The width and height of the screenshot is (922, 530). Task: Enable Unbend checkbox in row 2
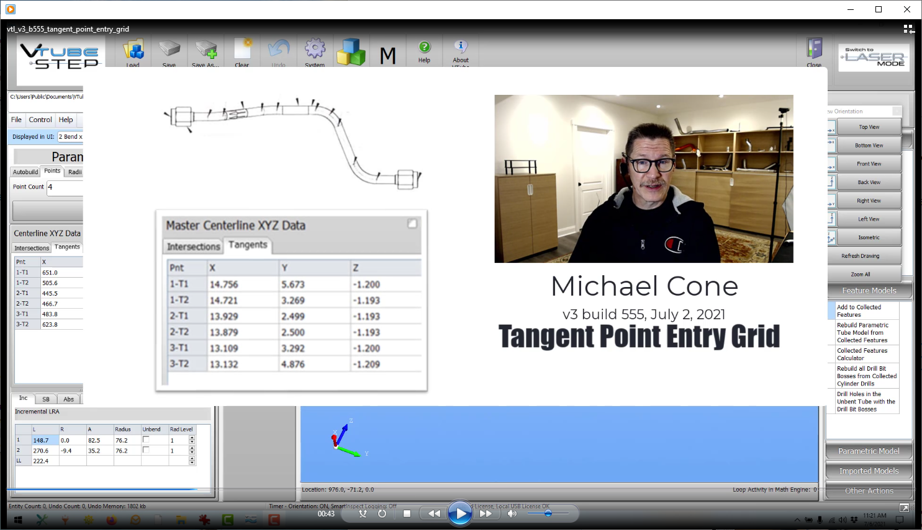[146, 450]
